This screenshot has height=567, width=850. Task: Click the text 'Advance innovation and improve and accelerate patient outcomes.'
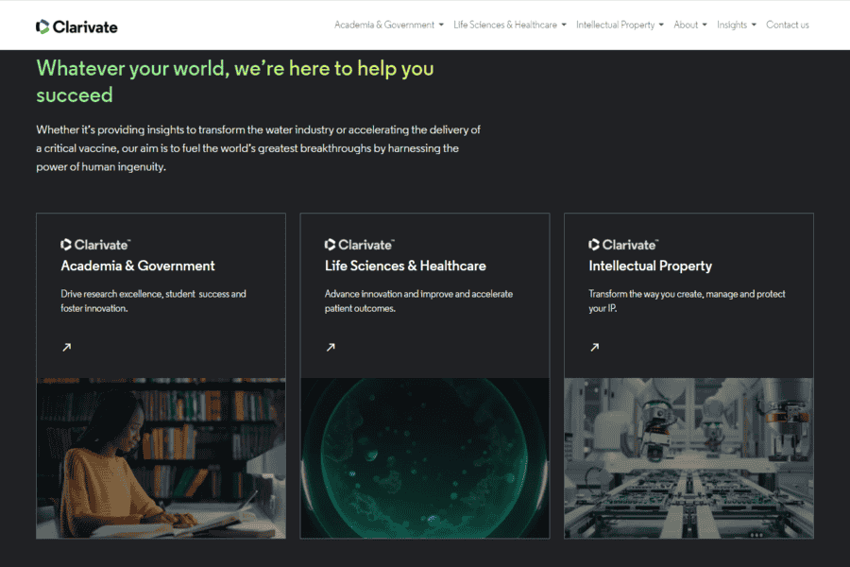point(418,301)
